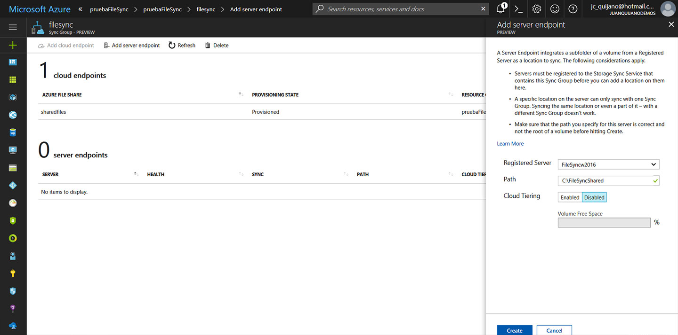
Task: Open portal settings gear icon
Action: point(537,9)
